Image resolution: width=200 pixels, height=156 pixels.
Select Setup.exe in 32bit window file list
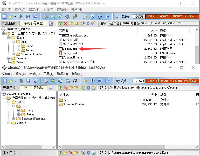(x=70, y=49)
